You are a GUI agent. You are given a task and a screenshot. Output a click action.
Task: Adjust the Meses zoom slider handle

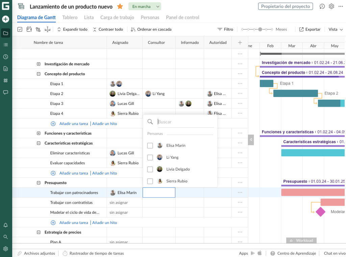260,29
